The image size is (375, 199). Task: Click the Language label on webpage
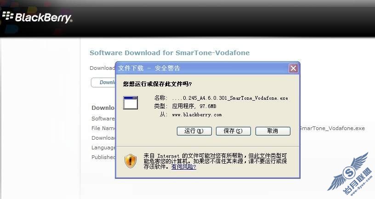[103, 148]
